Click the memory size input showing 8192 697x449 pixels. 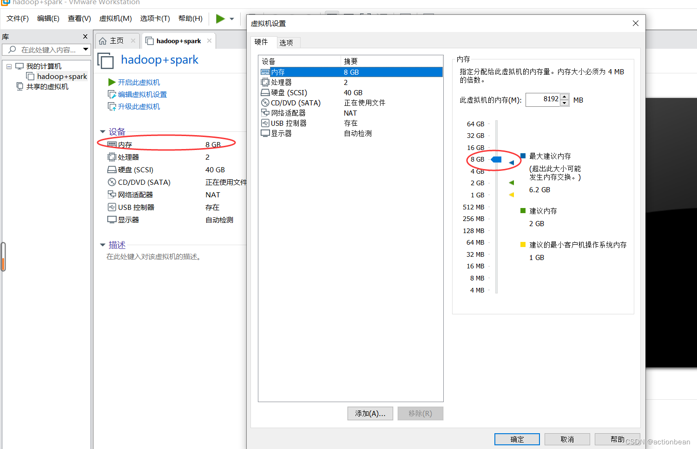(543, 99)
